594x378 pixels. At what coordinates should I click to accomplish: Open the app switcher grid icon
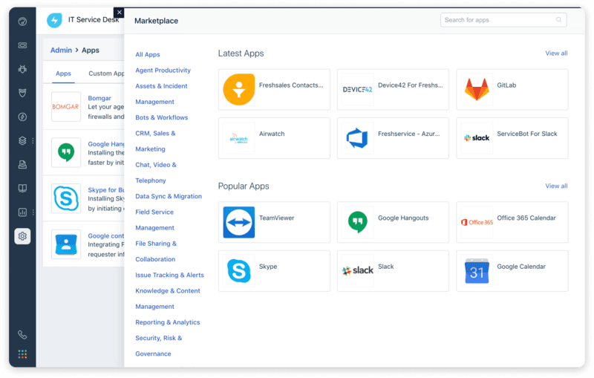point(22,353)
